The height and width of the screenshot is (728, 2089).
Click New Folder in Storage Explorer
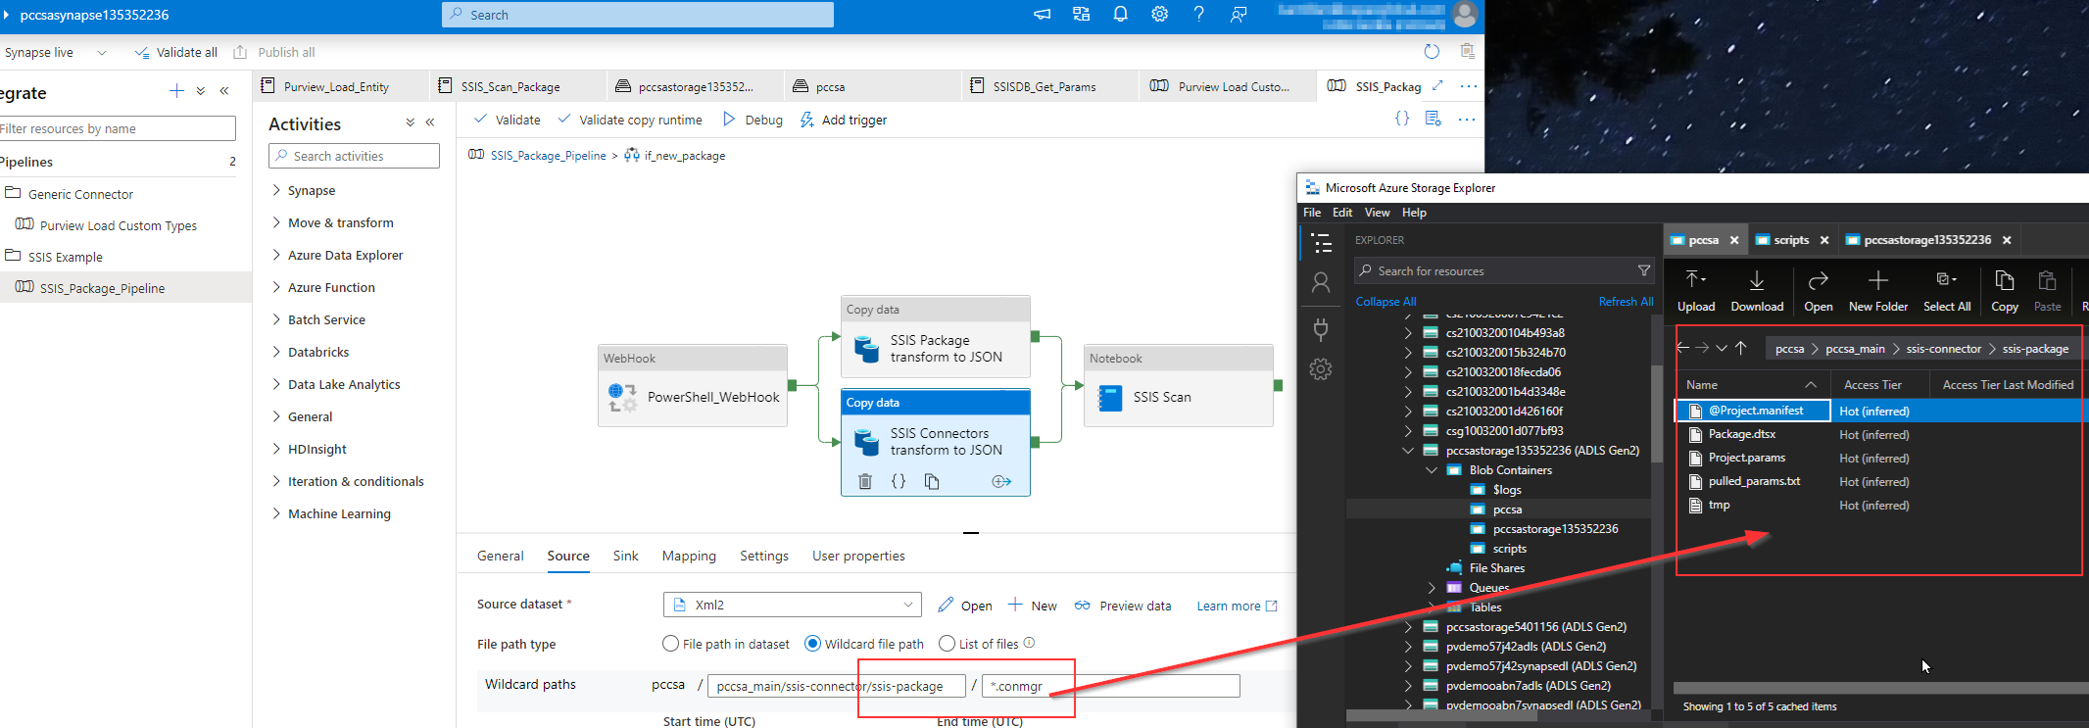click(1877, 292)
